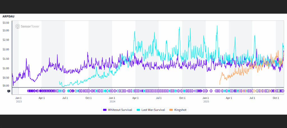
Task: Open the first event marker in the timeline row
Action: (x=29, y=91)
